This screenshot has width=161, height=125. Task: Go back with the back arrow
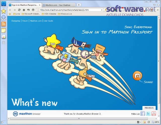[x=10, y=10]
